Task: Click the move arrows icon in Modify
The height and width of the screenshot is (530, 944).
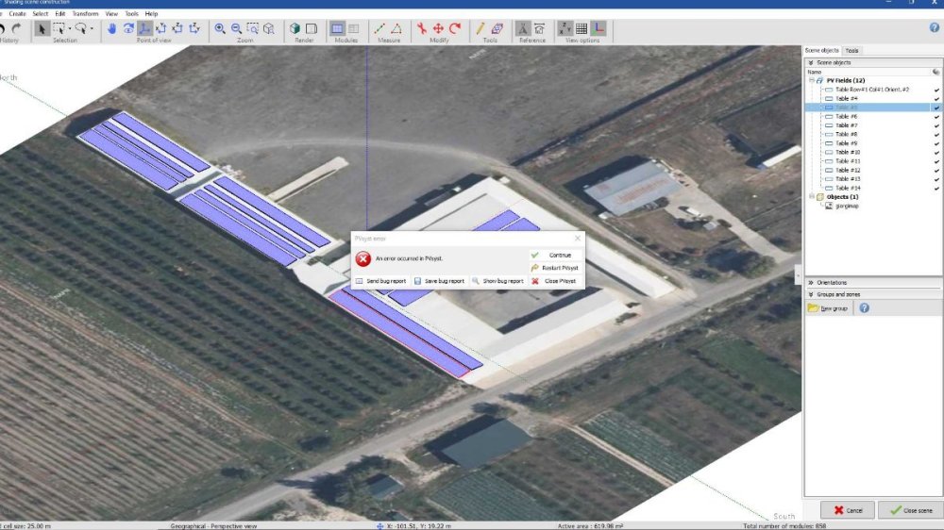Action: [x=438, y=28]
